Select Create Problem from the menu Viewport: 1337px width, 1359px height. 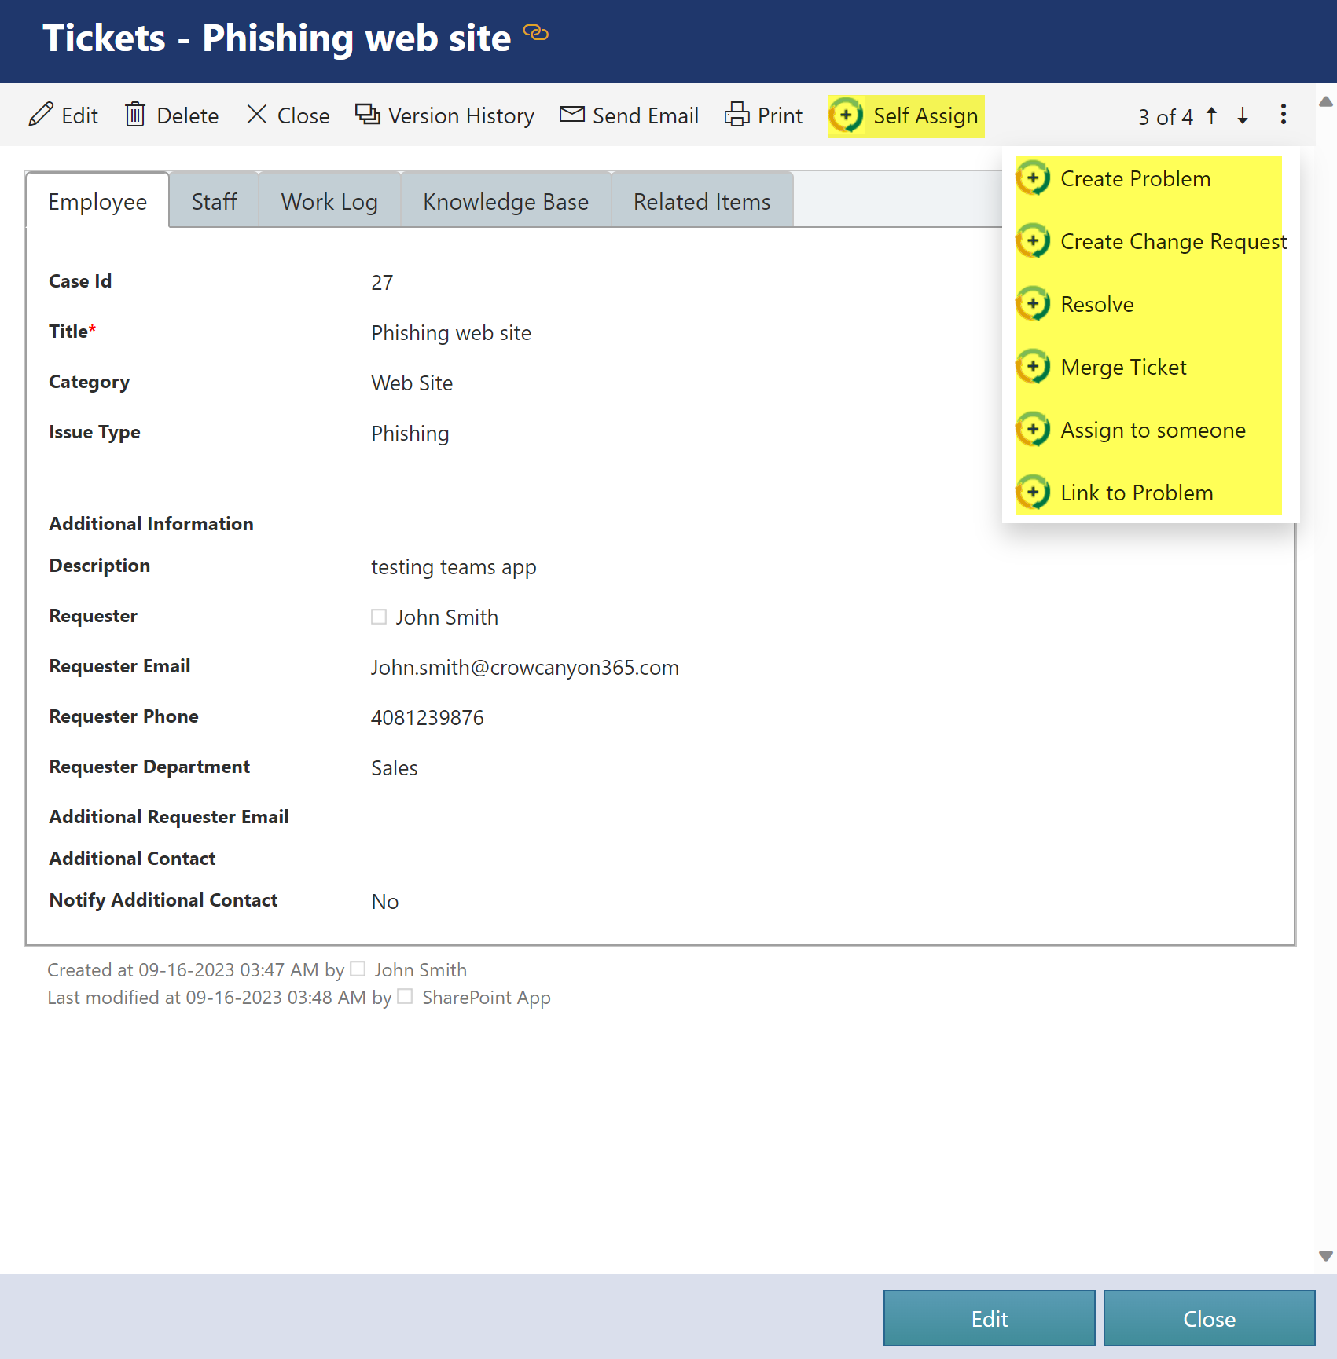click(1134, 179)
